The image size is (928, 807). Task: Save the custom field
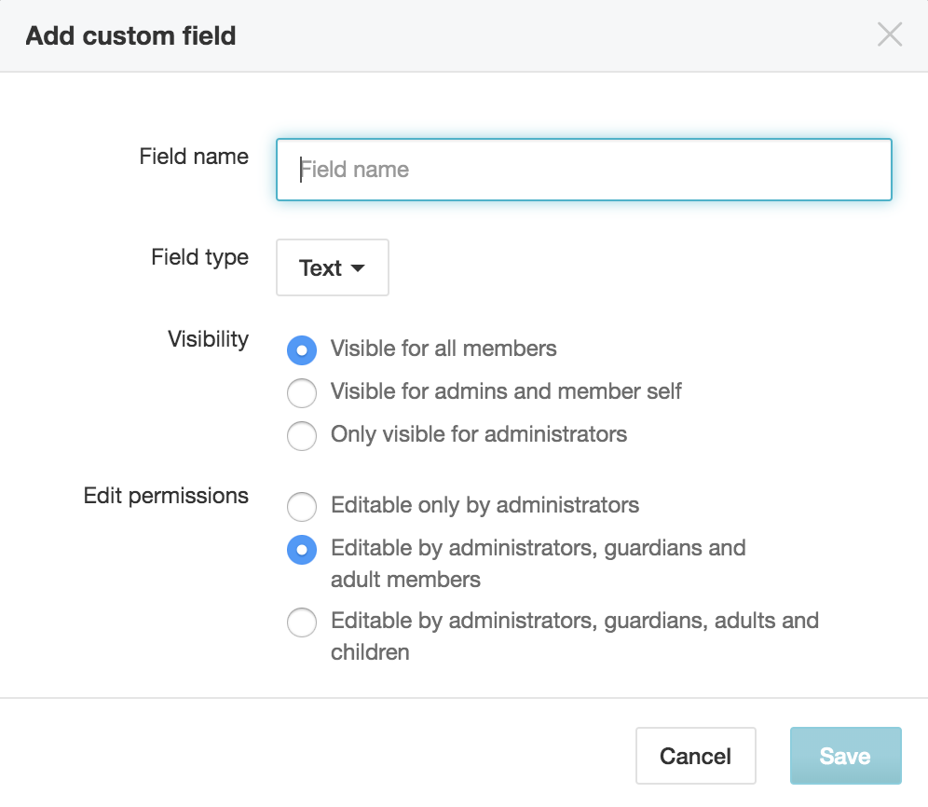coord(845,756)
